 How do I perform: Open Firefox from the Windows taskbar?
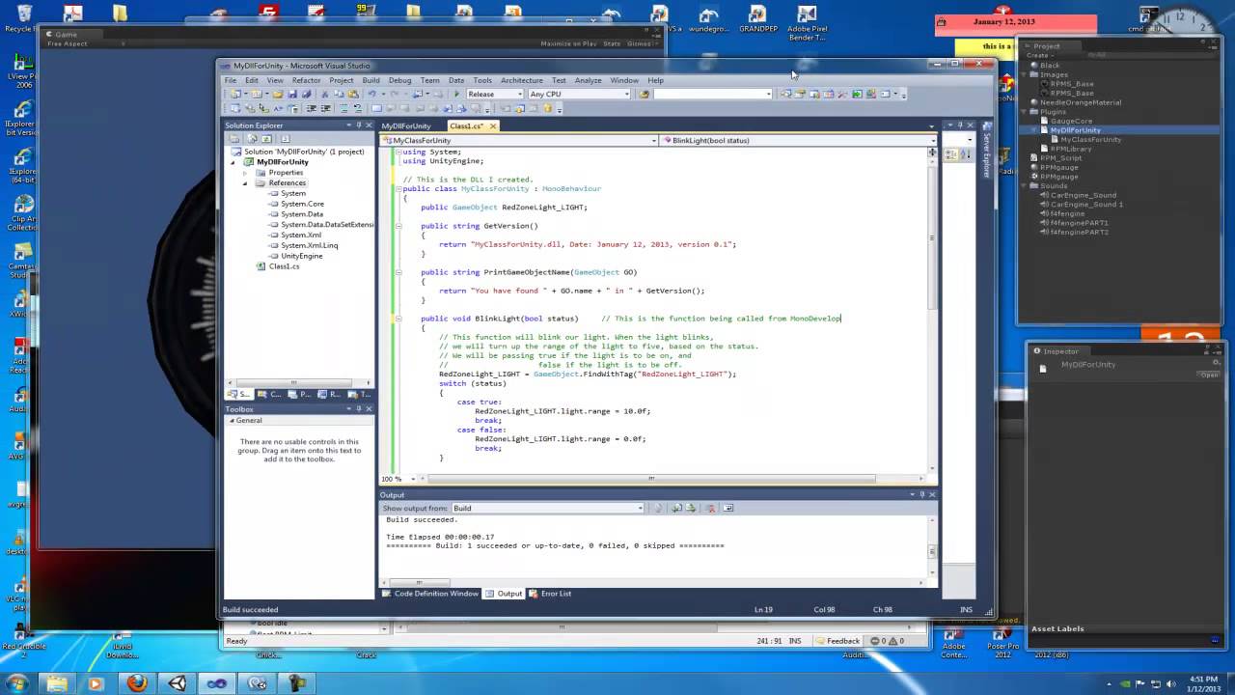pyautogui.click(x=137, y=682)
